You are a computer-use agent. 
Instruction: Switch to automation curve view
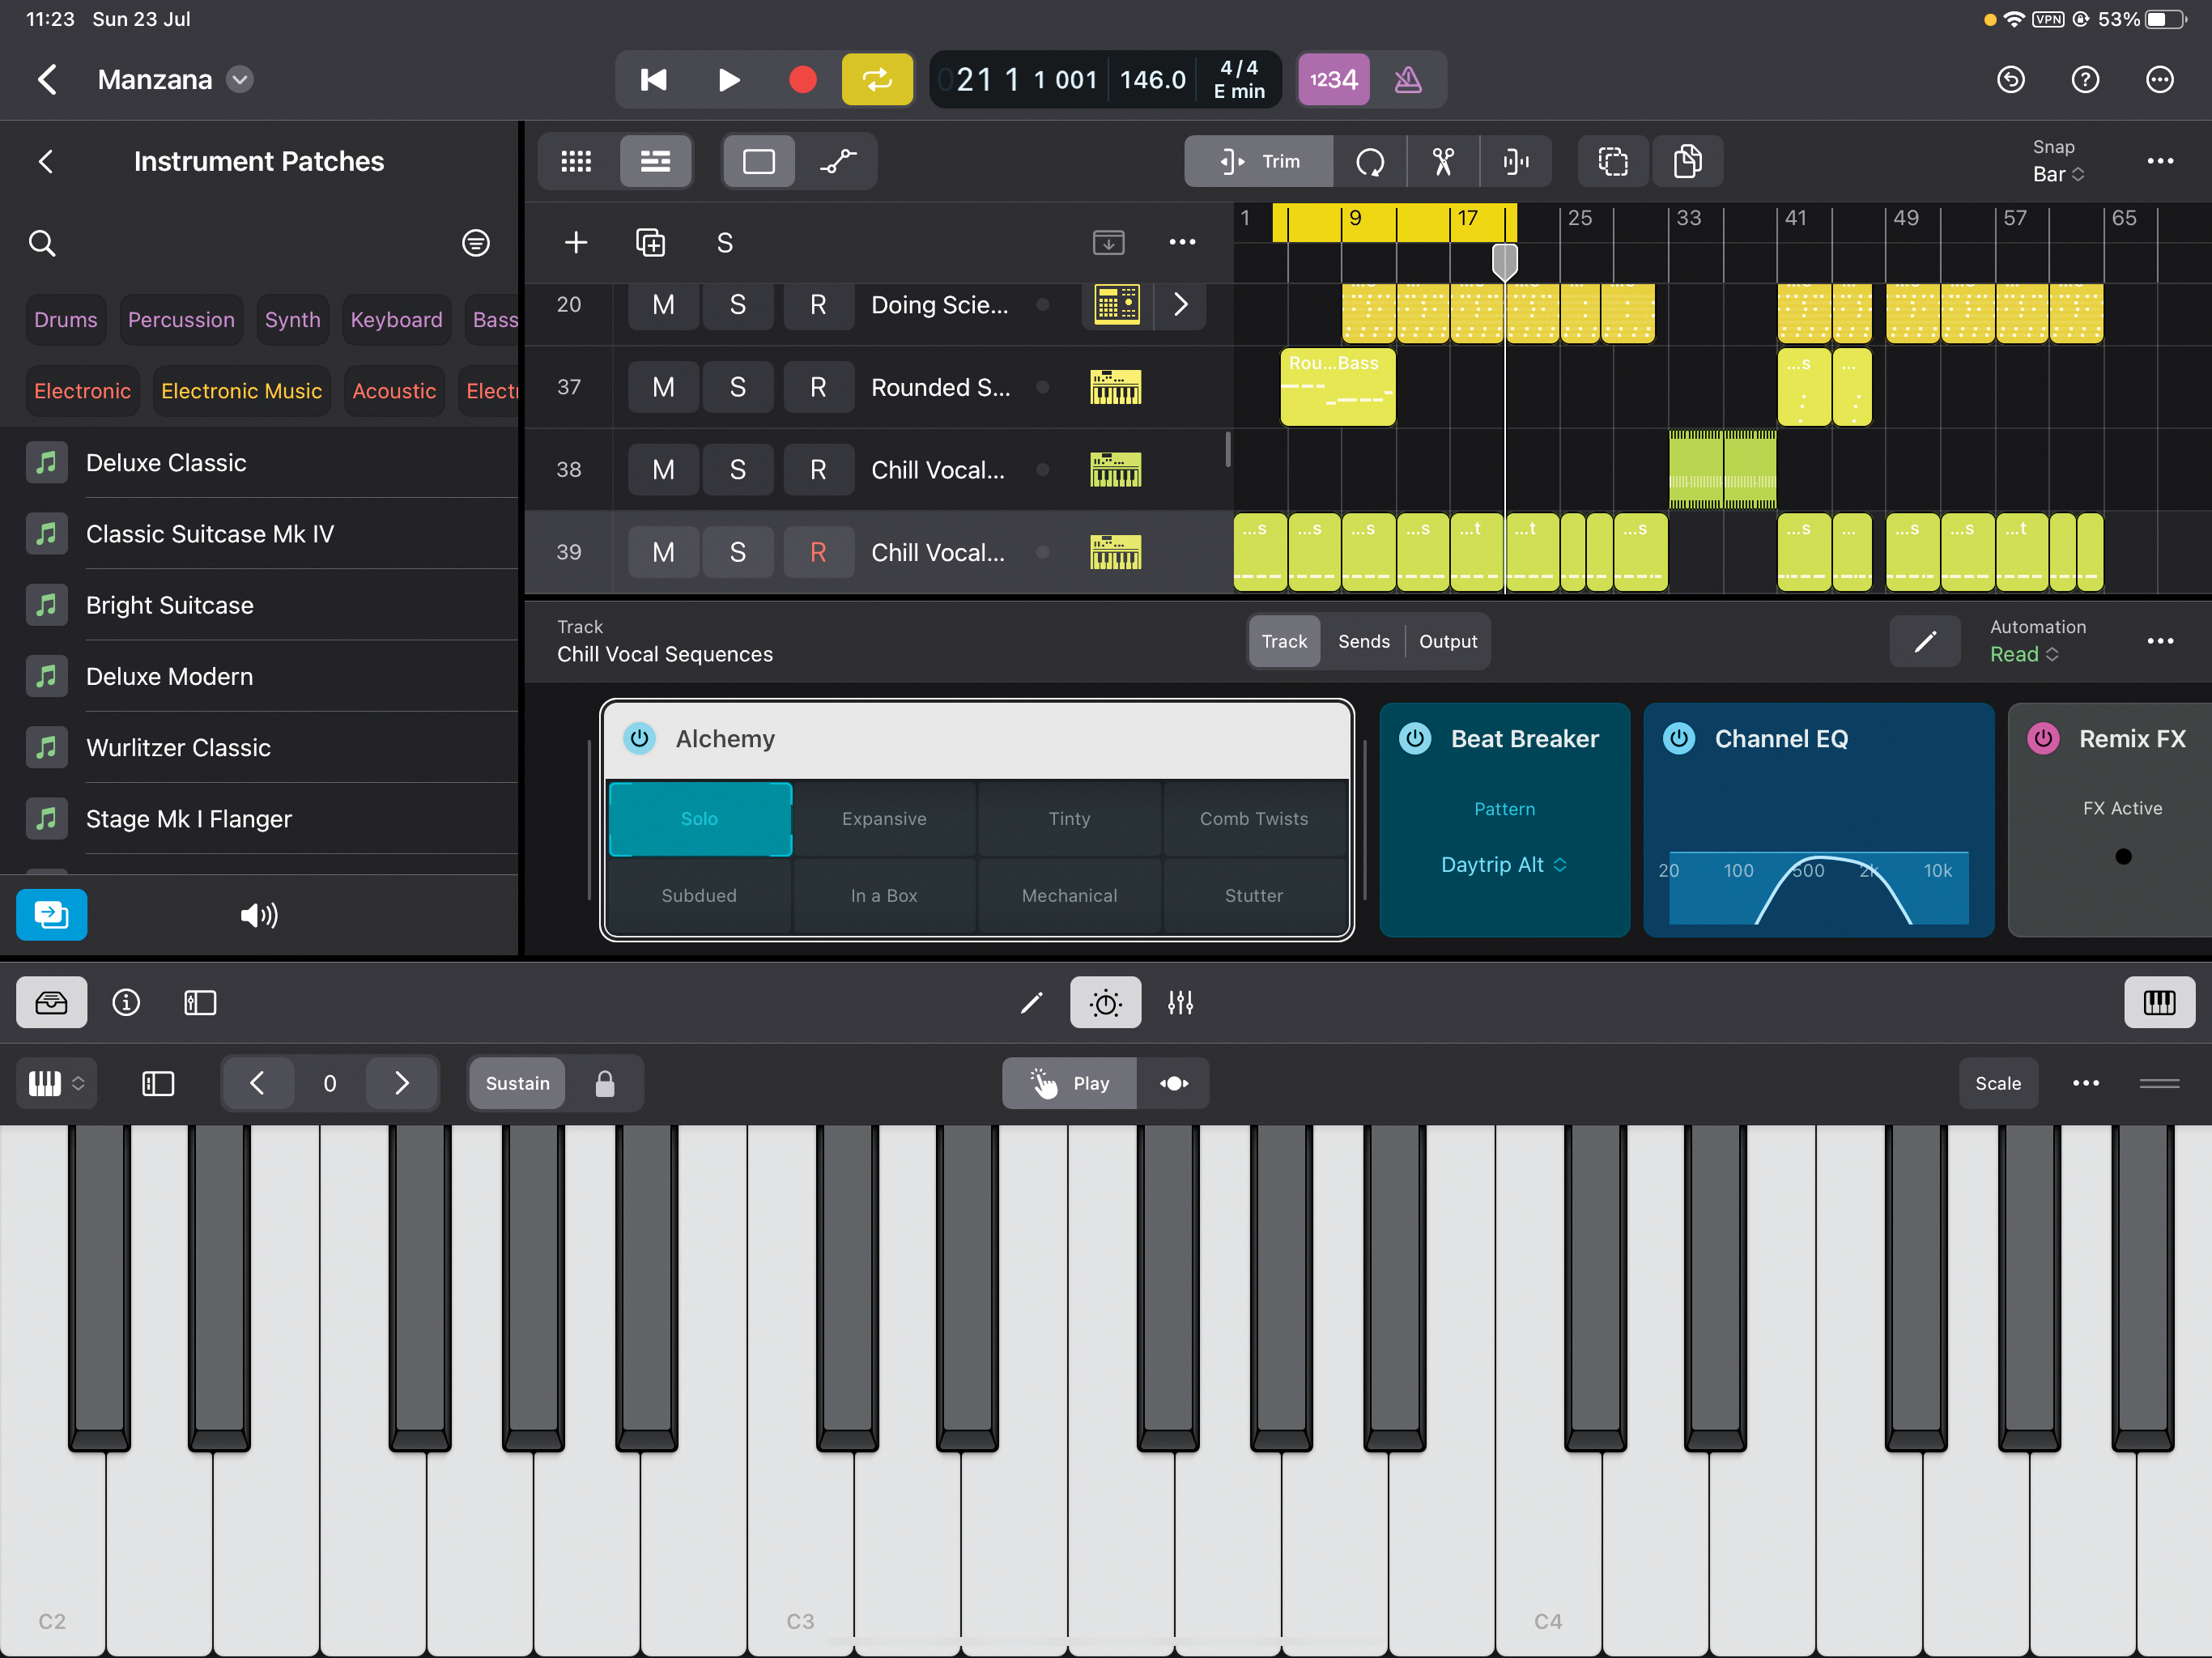click(x=838, y=161)
